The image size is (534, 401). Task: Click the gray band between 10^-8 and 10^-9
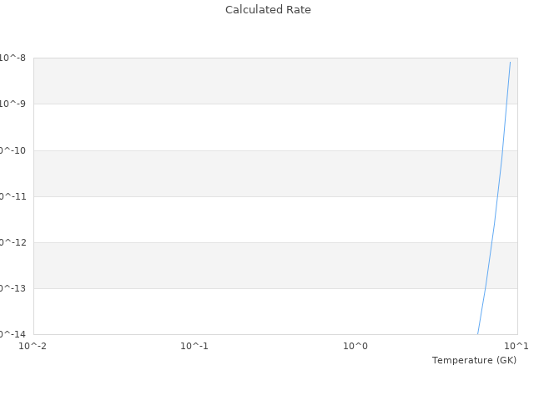250,81
